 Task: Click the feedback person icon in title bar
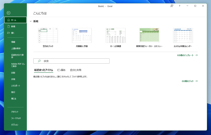(x=172, y=6)
